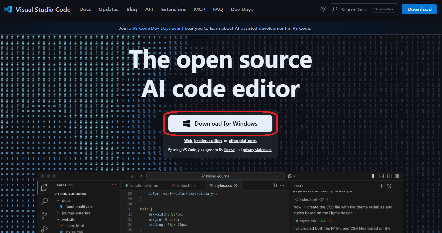442x233 pixels.
Task: Open chat history clock icon
Action: (389, 186)
